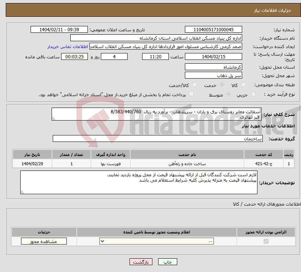Select the کالا/خدمت radio button
The width and height of the screenshot is (301, 272).
(195, 85)
